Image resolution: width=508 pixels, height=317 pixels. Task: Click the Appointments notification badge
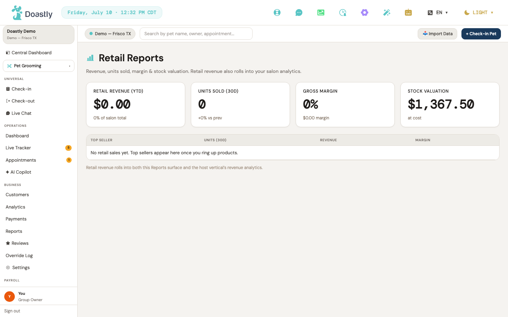[69, 160]
